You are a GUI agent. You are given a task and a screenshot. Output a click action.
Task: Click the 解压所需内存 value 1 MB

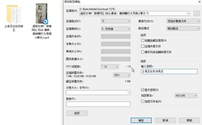click(x=128, y=81)
